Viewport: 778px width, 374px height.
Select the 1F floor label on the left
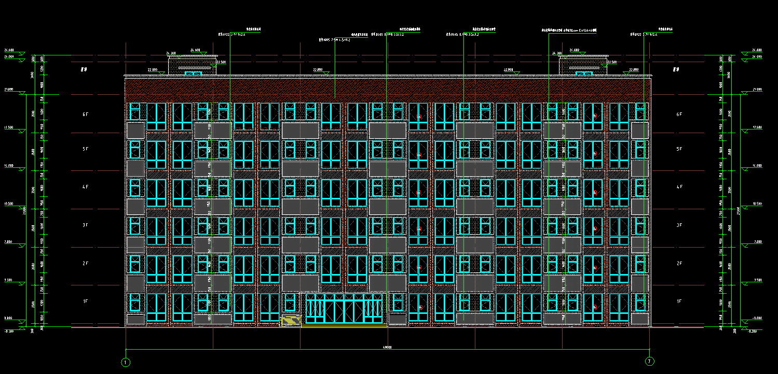(86, 301)
